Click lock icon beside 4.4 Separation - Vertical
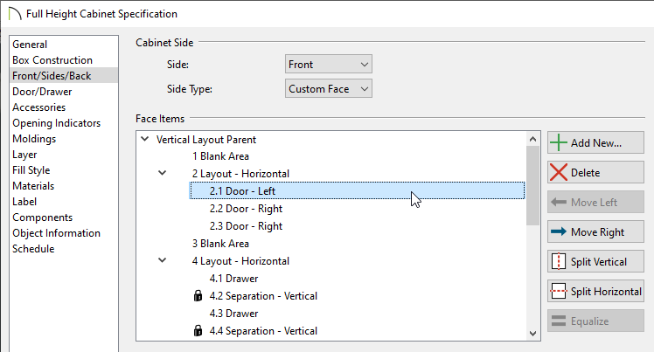The width and height of the screenshot is (654, 352). [198, 331]
